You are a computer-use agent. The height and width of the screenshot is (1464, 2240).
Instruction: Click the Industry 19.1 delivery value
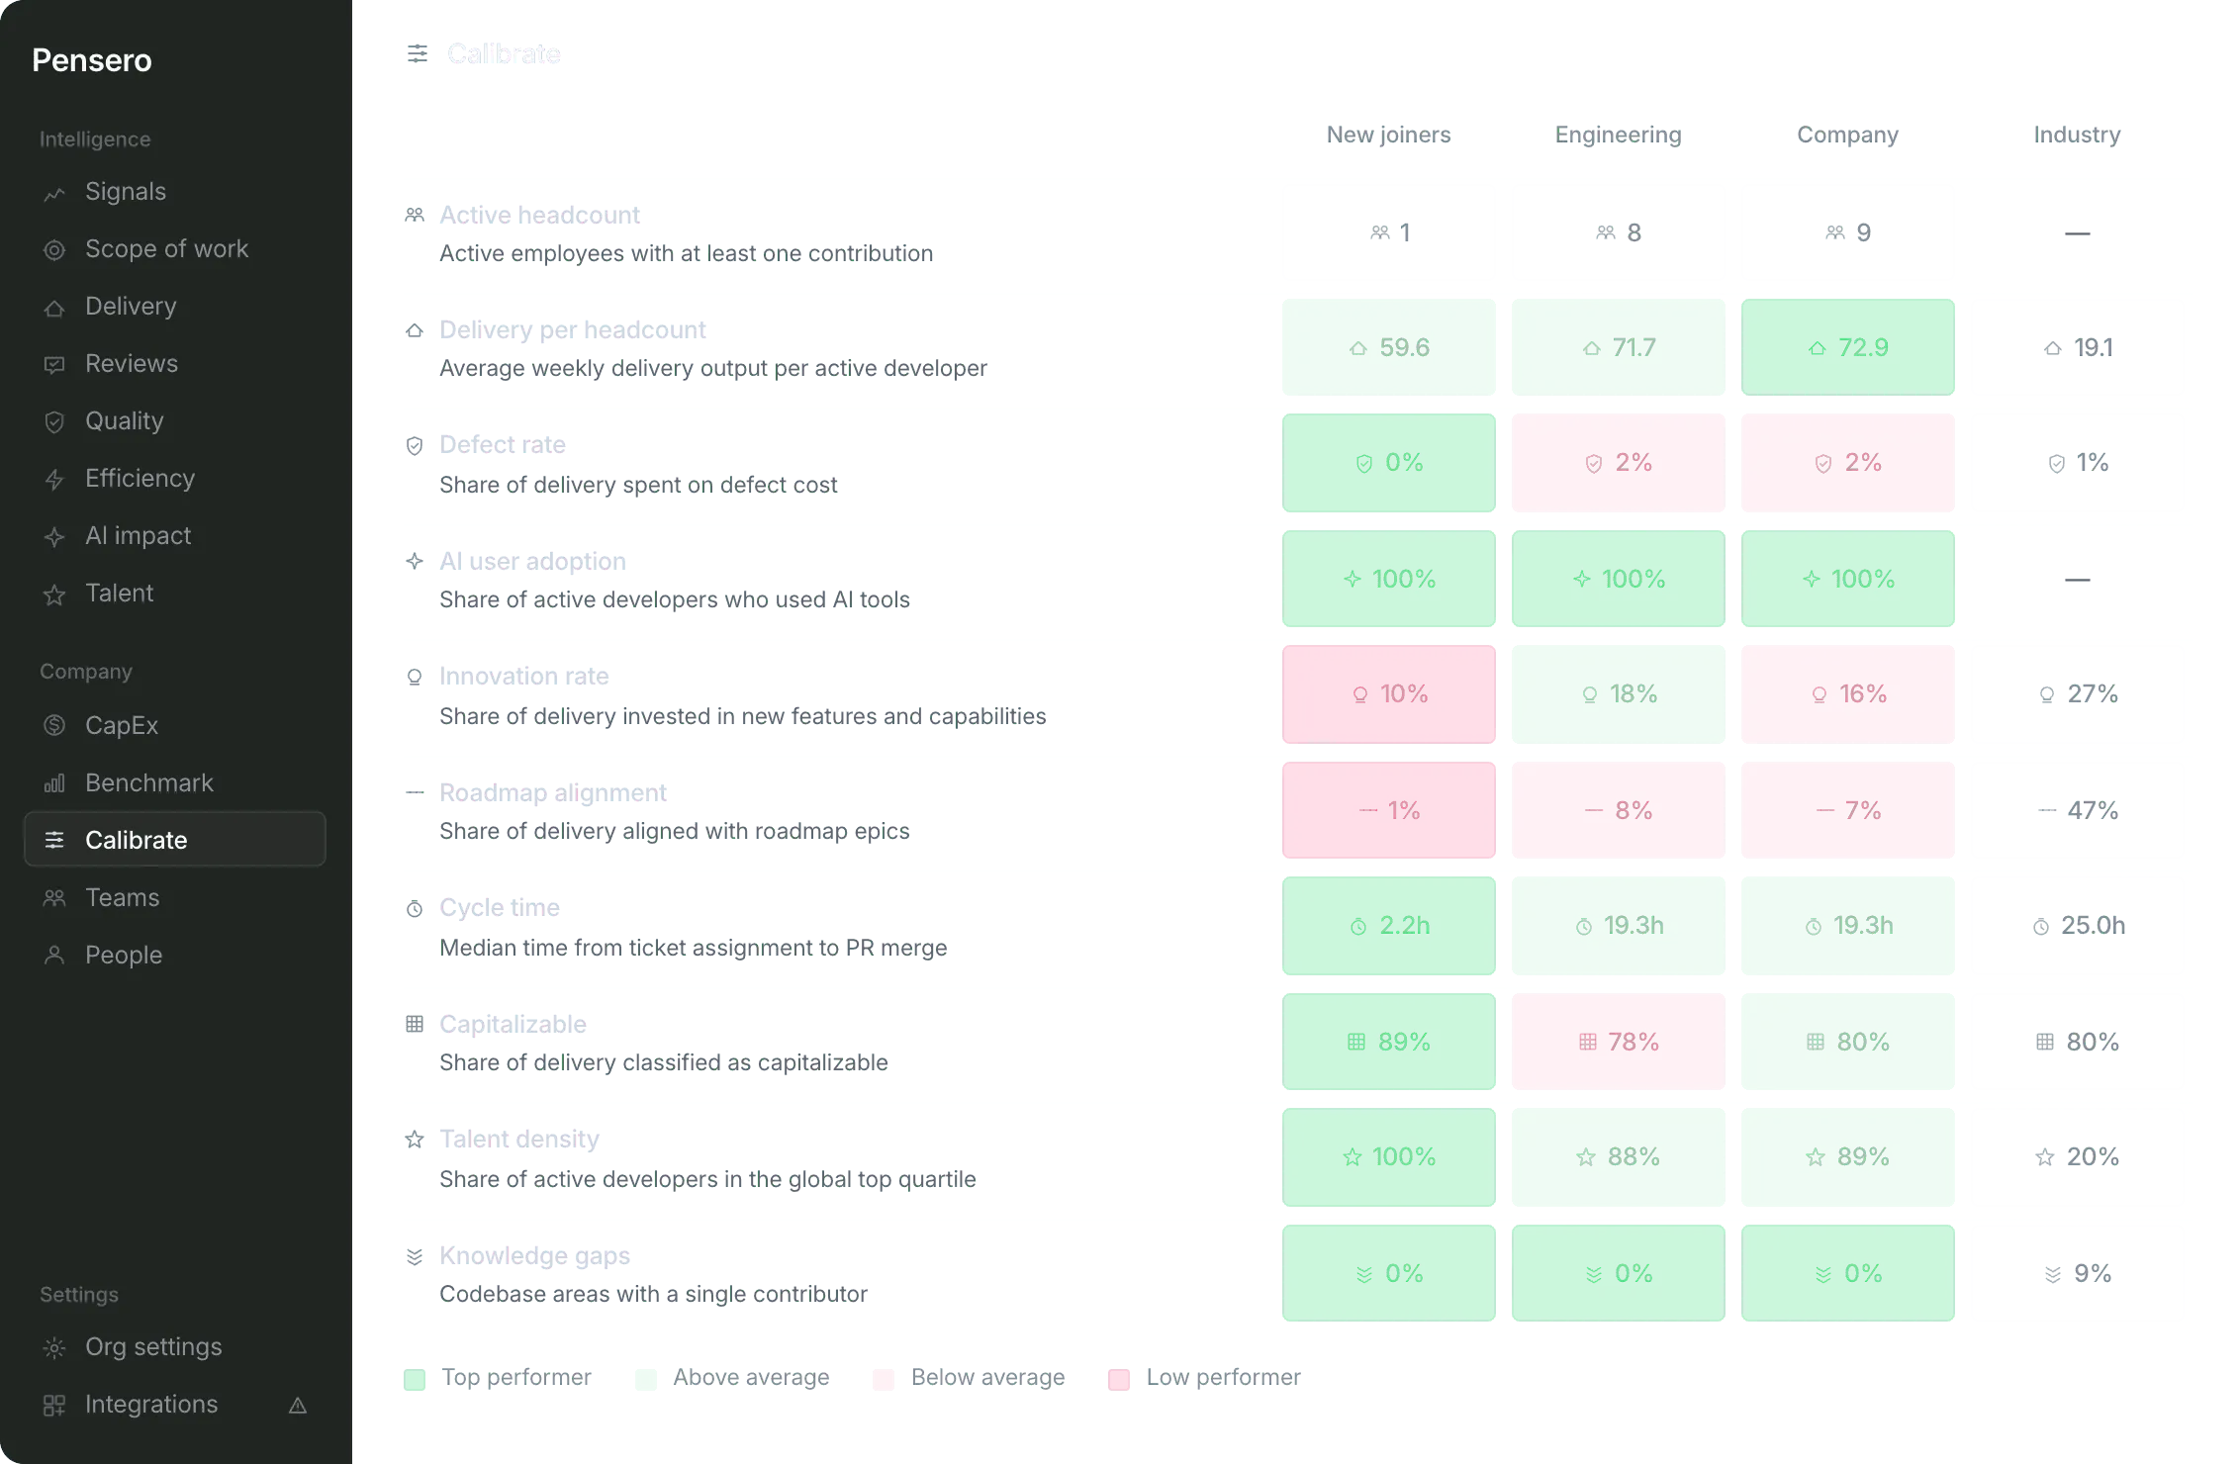(2079, 347)
